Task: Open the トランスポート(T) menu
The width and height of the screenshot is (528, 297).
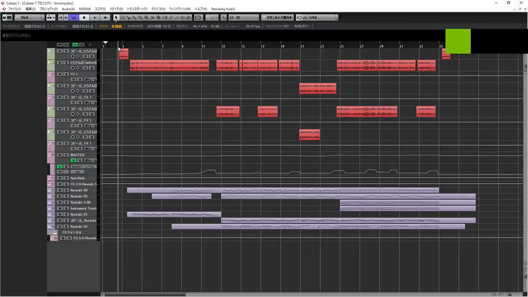Action: (137, 9)
